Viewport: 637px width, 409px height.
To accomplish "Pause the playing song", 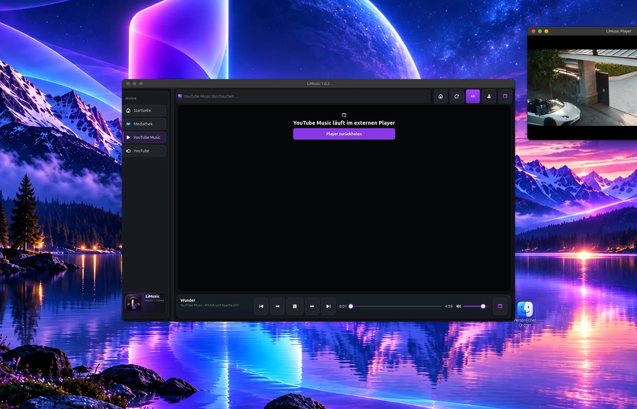I will pyautogui.click(x=295, y=306).
